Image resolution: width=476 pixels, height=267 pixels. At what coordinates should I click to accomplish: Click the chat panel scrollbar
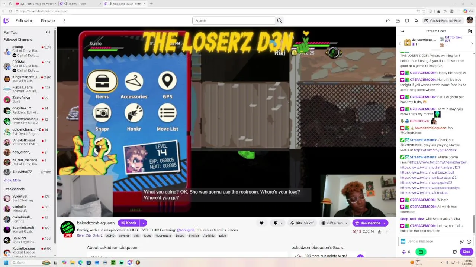click(x=474, y=224)
